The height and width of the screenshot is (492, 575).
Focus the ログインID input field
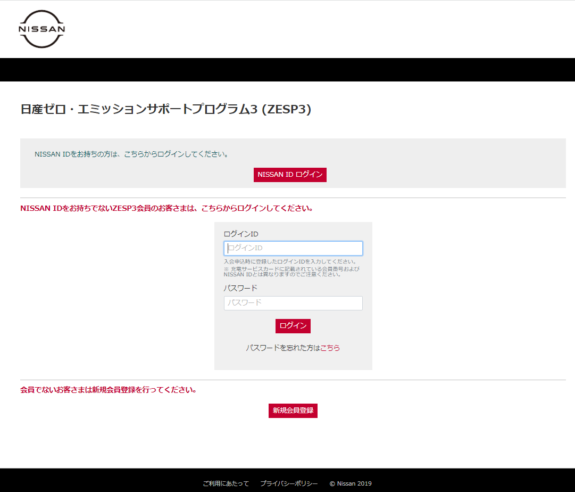point(293,248)
